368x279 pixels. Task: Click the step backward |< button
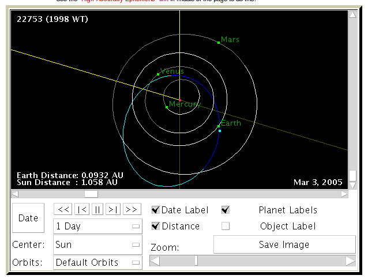click(82, 209)
